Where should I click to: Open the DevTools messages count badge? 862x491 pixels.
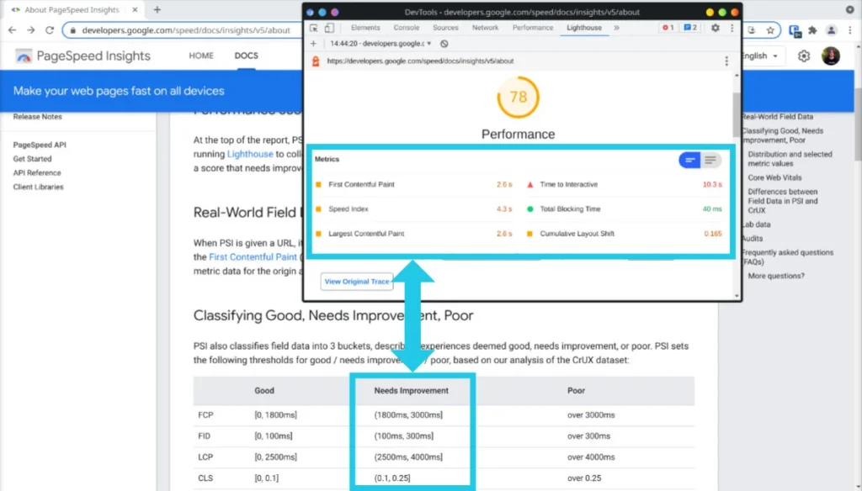tap(690, 28)
